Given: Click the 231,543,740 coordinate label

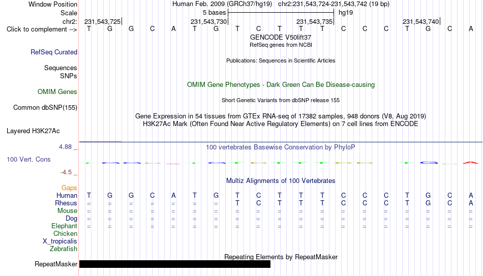Looking at the screenshot, I should pos(420,21).
